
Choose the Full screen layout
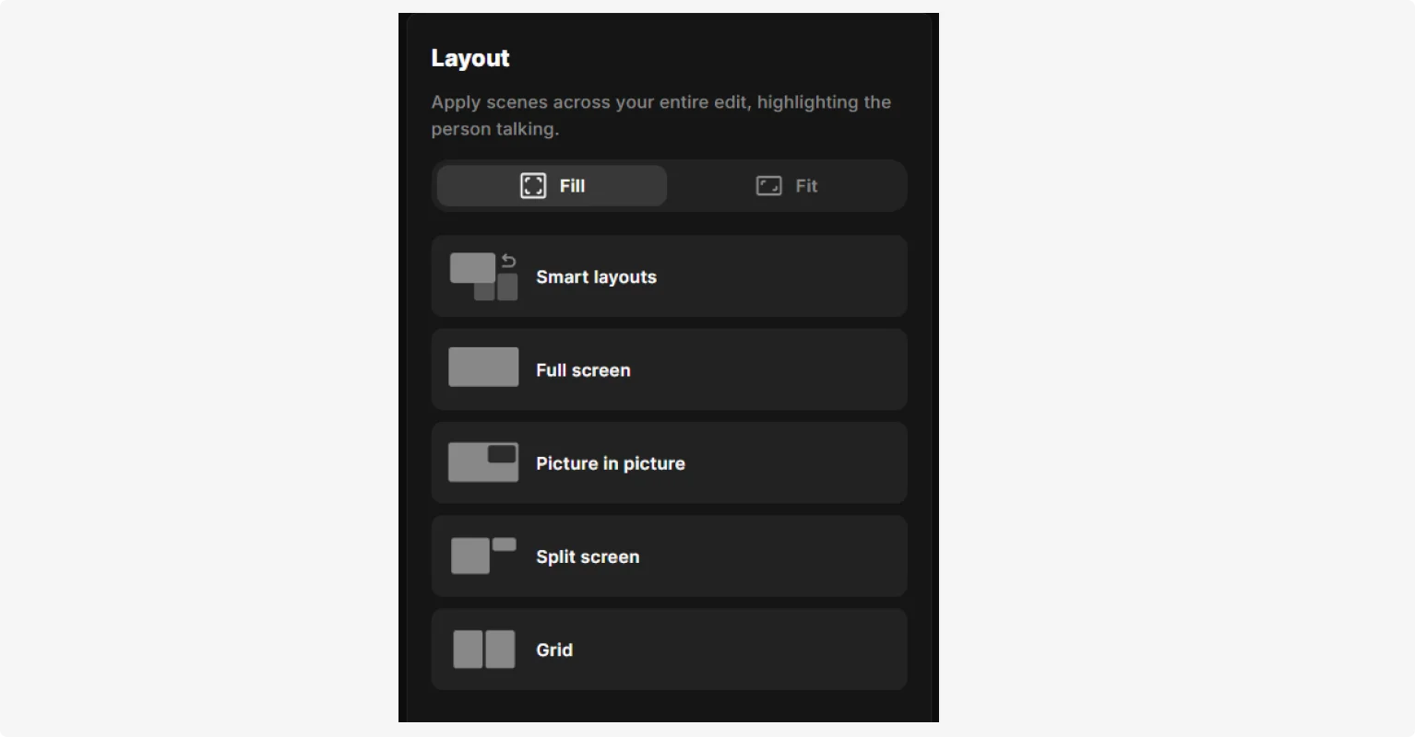(x=669, y=369)
